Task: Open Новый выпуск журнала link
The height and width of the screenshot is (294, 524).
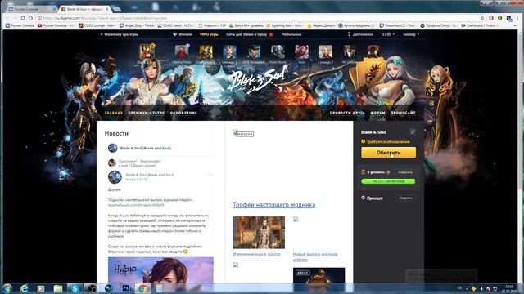Action: (315, 256)
